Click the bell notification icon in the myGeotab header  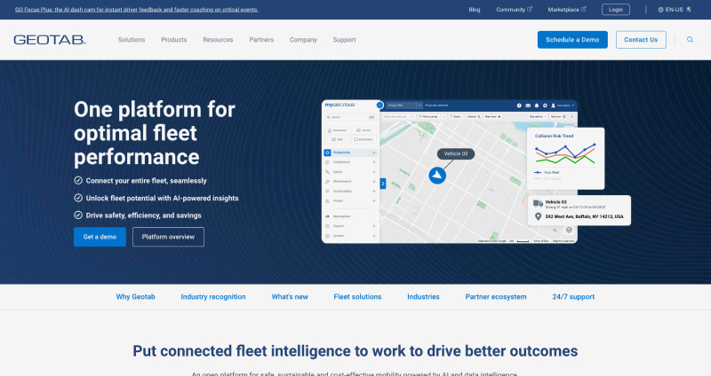[537, 106]
